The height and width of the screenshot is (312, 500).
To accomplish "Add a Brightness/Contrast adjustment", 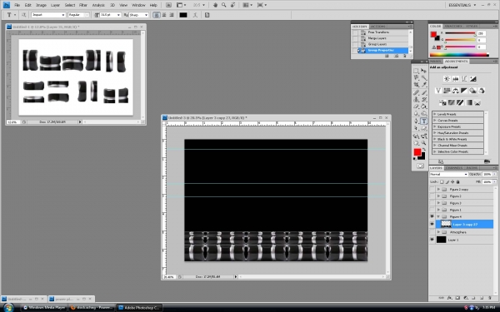I will click(447, 79).
